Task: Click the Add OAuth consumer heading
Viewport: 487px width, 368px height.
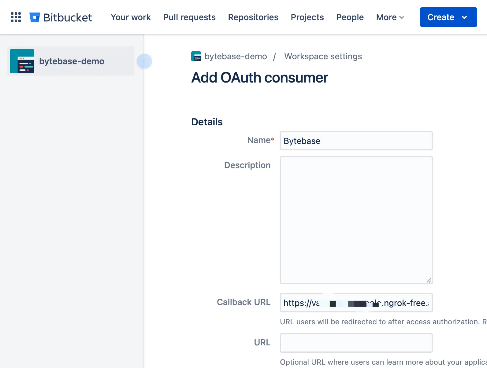Action: 260,78
